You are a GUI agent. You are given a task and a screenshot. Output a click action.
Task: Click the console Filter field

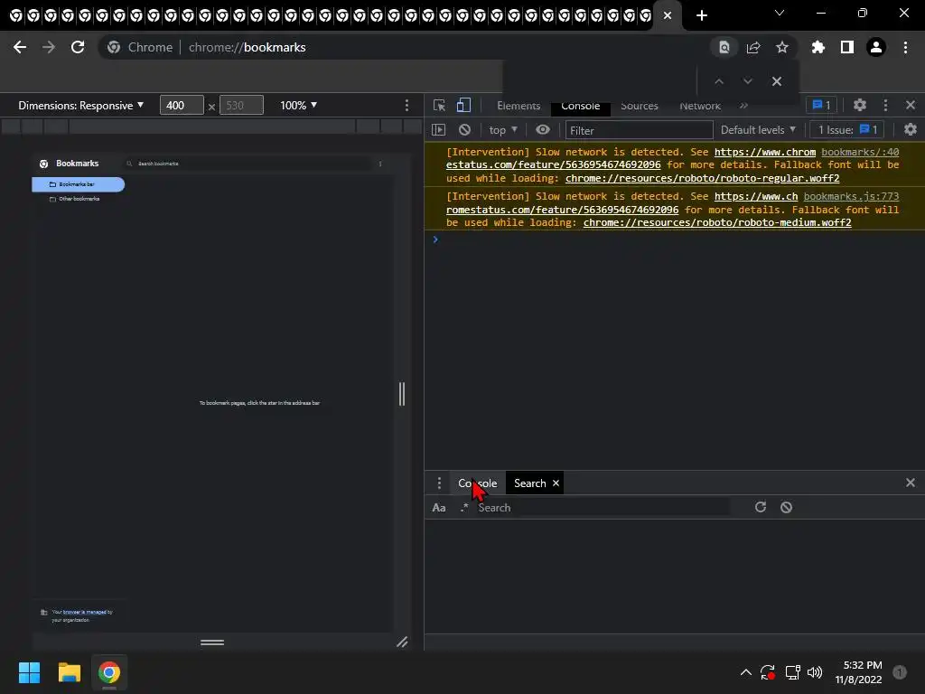[639, 130]
